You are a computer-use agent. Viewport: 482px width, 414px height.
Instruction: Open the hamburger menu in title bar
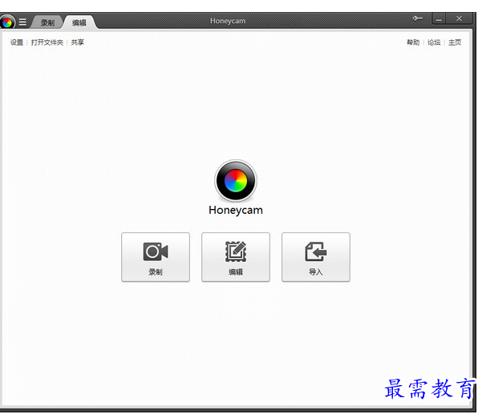coord(22,22)
